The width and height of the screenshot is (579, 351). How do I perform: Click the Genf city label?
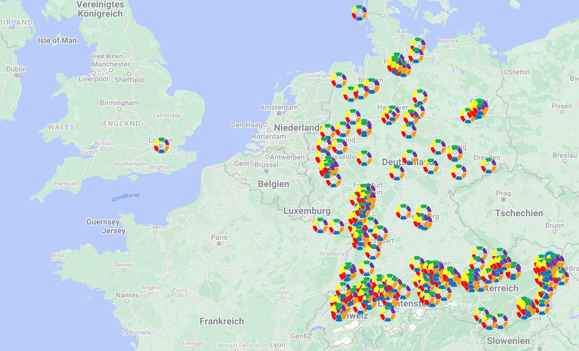[x=298, y=336]
